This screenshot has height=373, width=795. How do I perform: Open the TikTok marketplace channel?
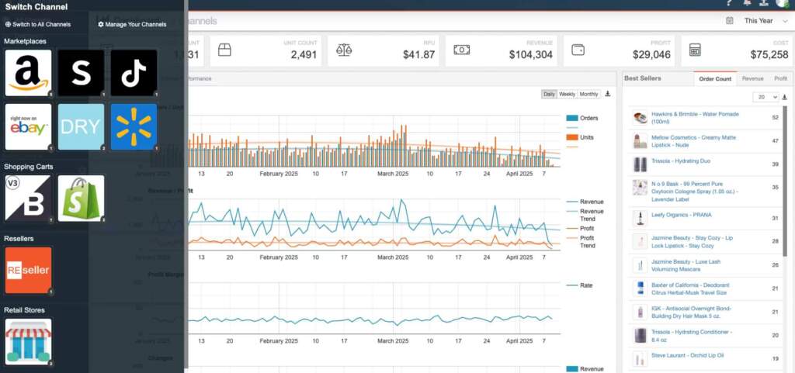click(134, 73)
